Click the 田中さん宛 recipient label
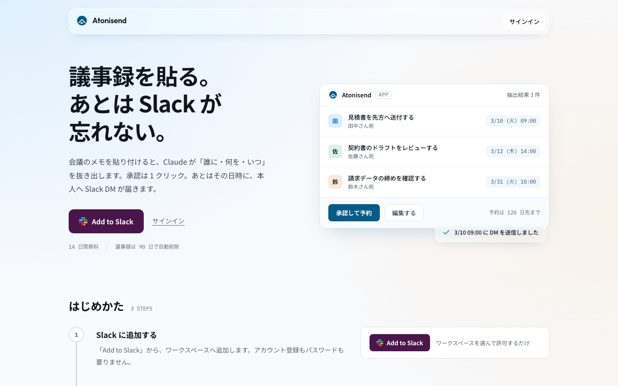This screenshot has height=386, width=618. point(361,126)
